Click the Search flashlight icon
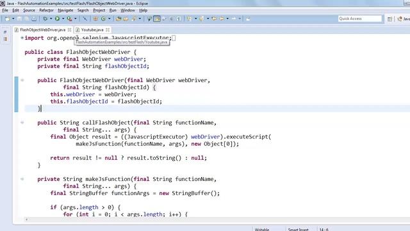410x231 pixels. 134,19
